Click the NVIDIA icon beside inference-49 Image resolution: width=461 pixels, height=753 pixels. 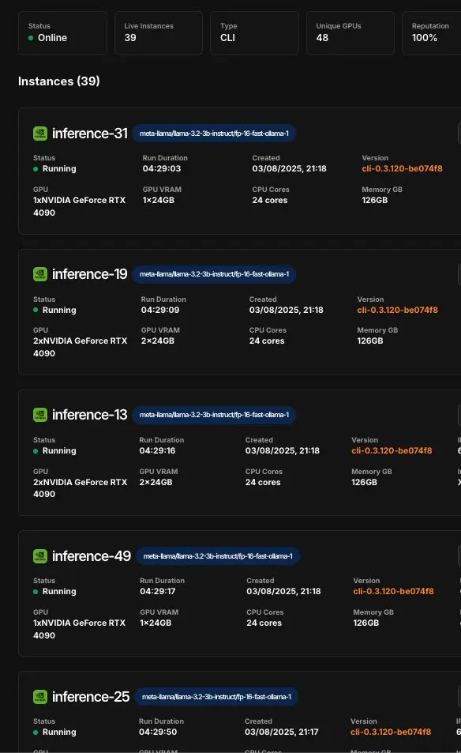[x=39, y=556]
